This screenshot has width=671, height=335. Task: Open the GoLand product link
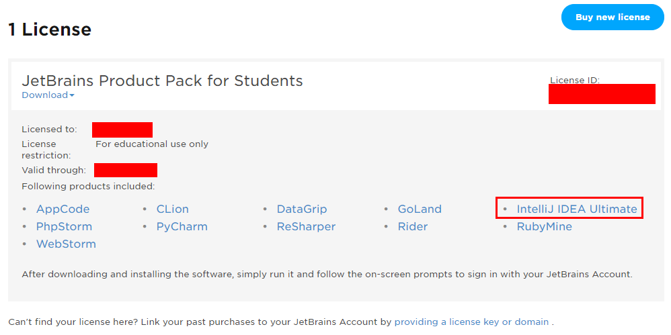420,209
